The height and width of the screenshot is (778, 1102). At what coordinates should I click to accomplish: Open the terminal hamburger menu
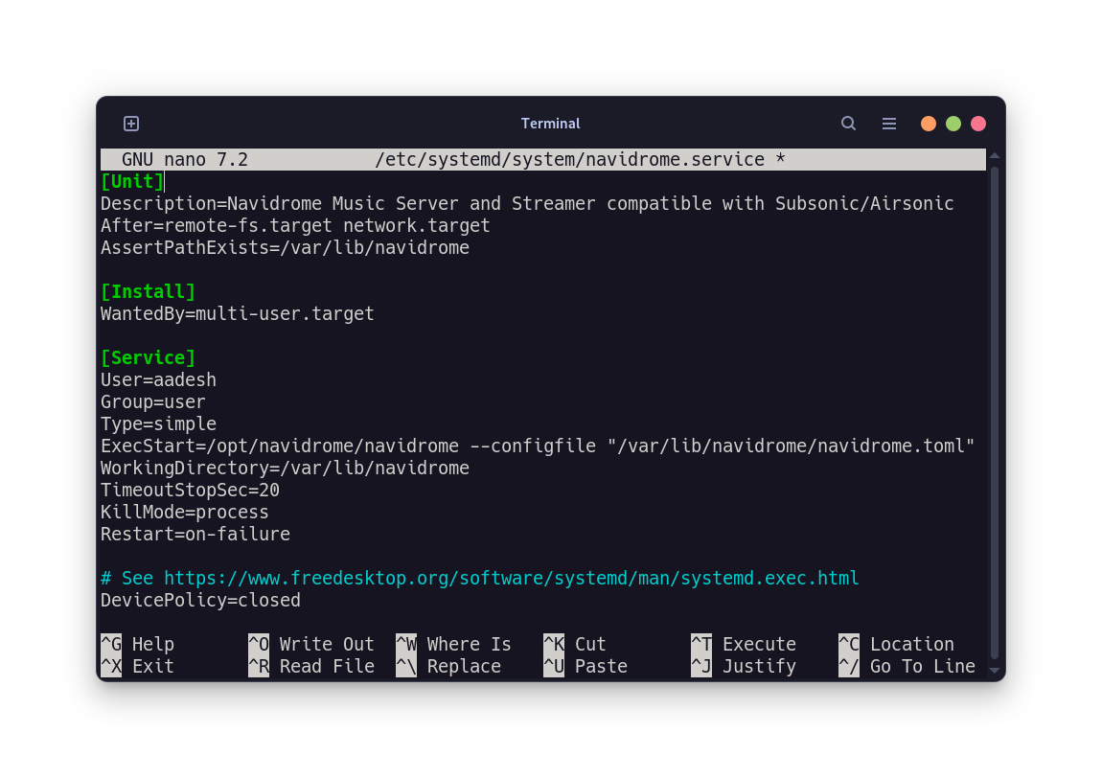pos(889,124)
